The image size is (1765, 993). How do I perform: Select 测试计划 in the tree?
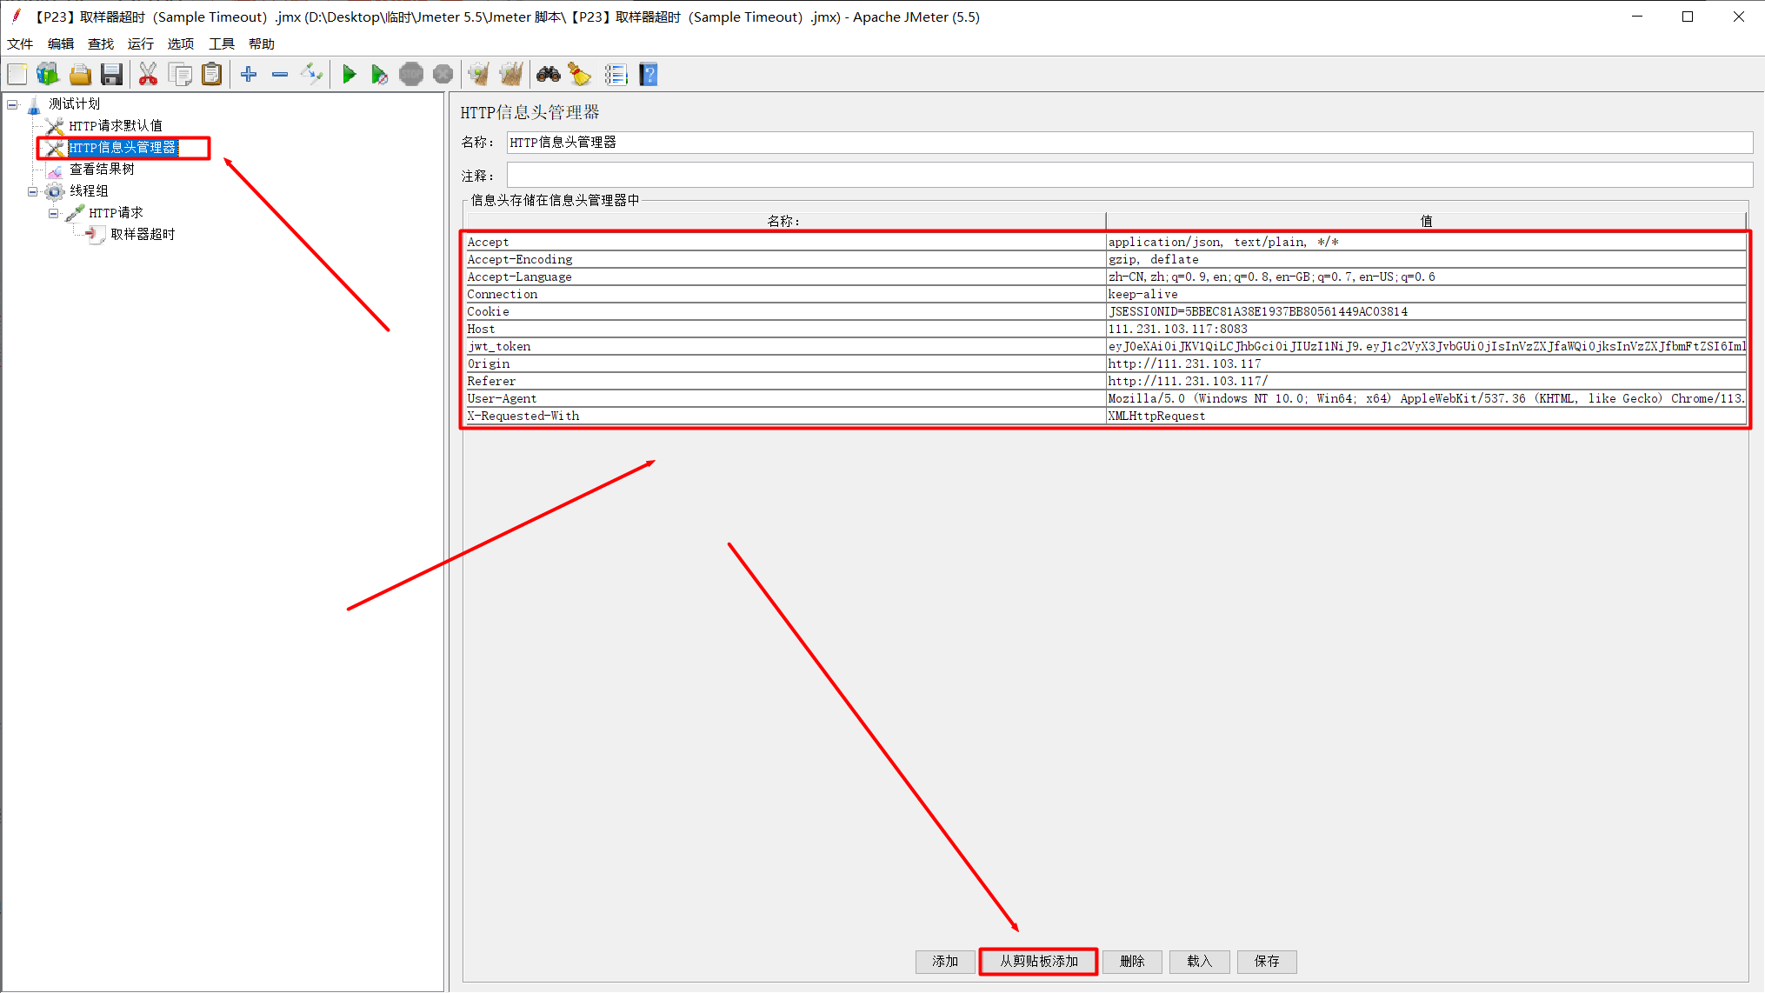coord(75,104)
